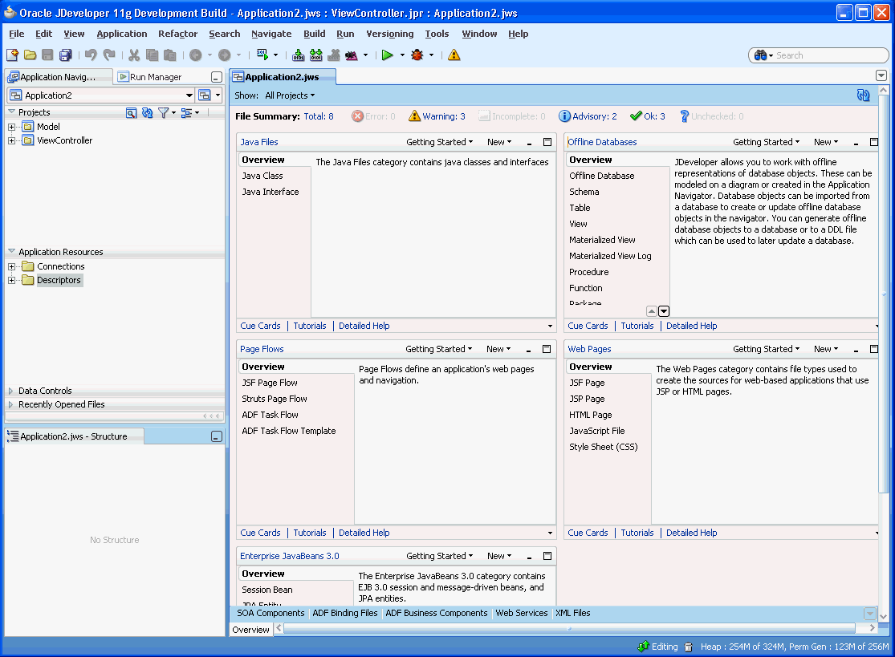
Task: Minimize the Enterprise JavaBeans 3.0 panel
Action: (529, 558)
